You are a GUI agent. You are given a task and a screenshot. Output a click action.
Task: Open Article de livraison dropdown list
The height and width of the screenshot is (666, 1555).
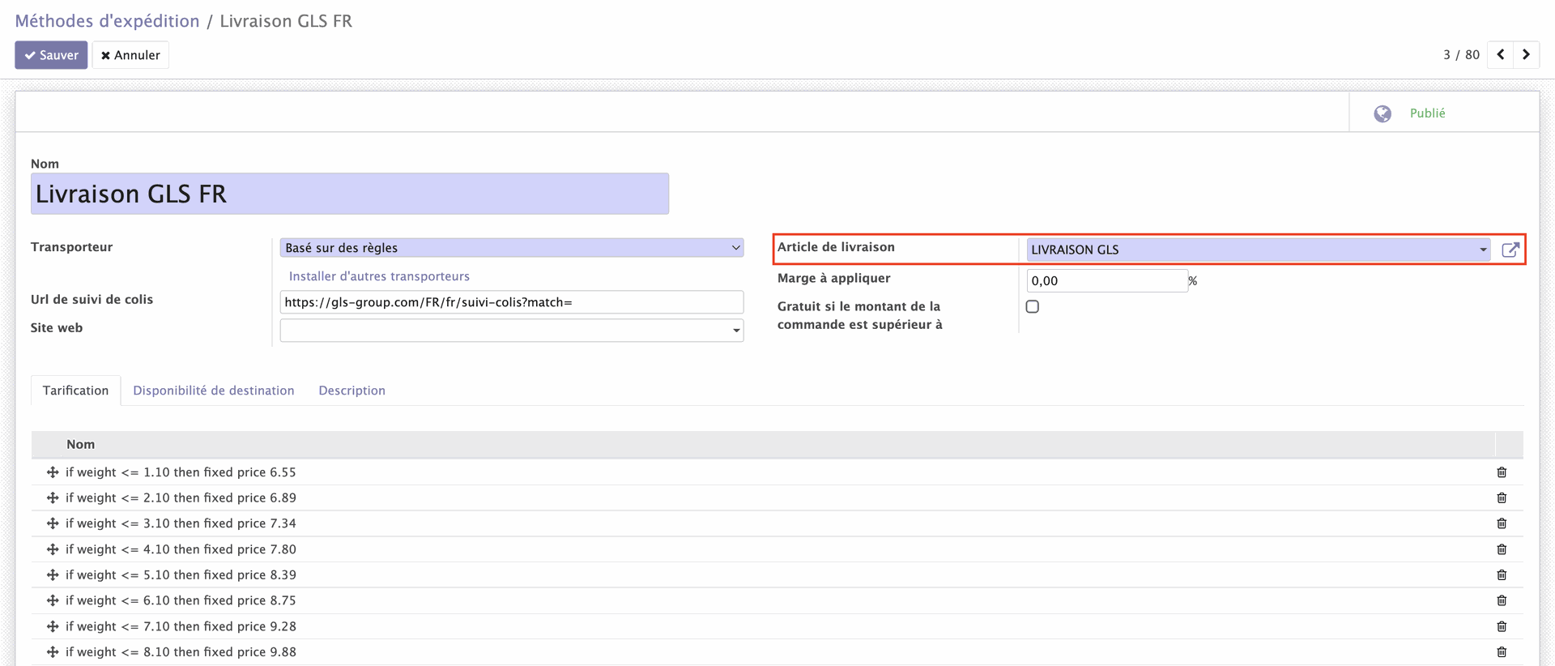[1257, 250]
